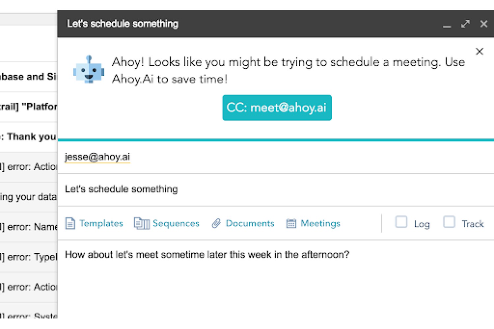Click the Meetings calendar icon
494x329 pixels.
[x=291, y=223]
